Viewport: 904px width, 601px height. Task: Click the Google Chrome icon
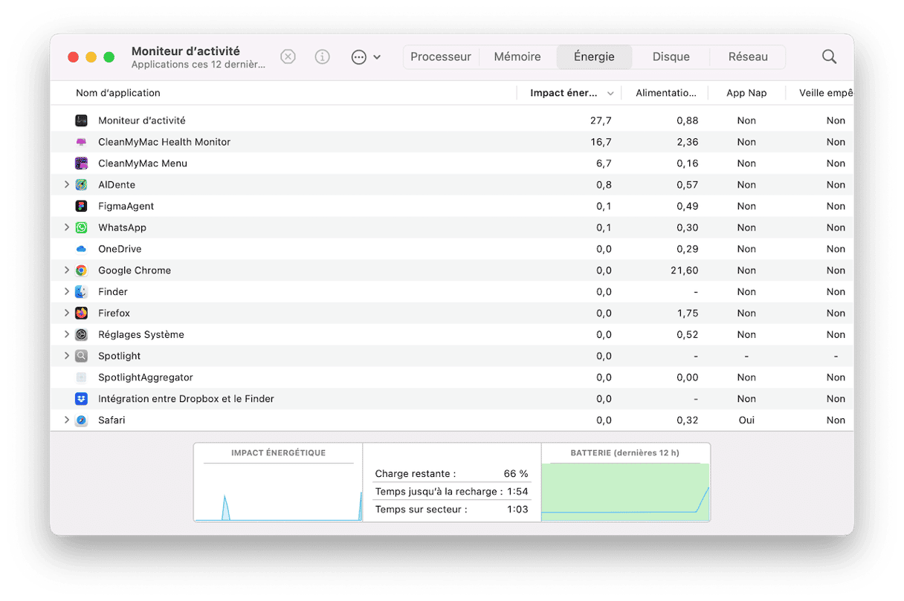pyautogui.click(x=82, y=270)
